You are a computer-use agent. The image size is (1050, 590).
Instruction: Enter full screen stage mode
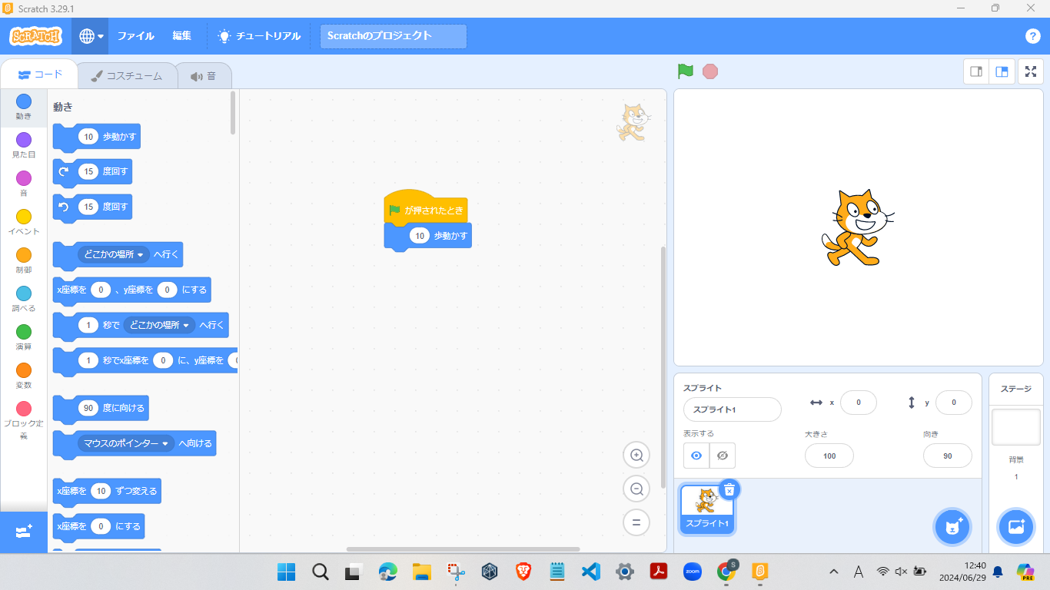tap(1031, 71)
